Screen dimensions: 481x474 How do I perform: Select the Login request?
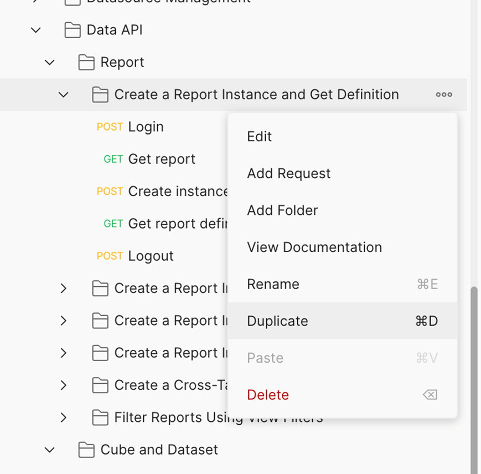(147, 127)
